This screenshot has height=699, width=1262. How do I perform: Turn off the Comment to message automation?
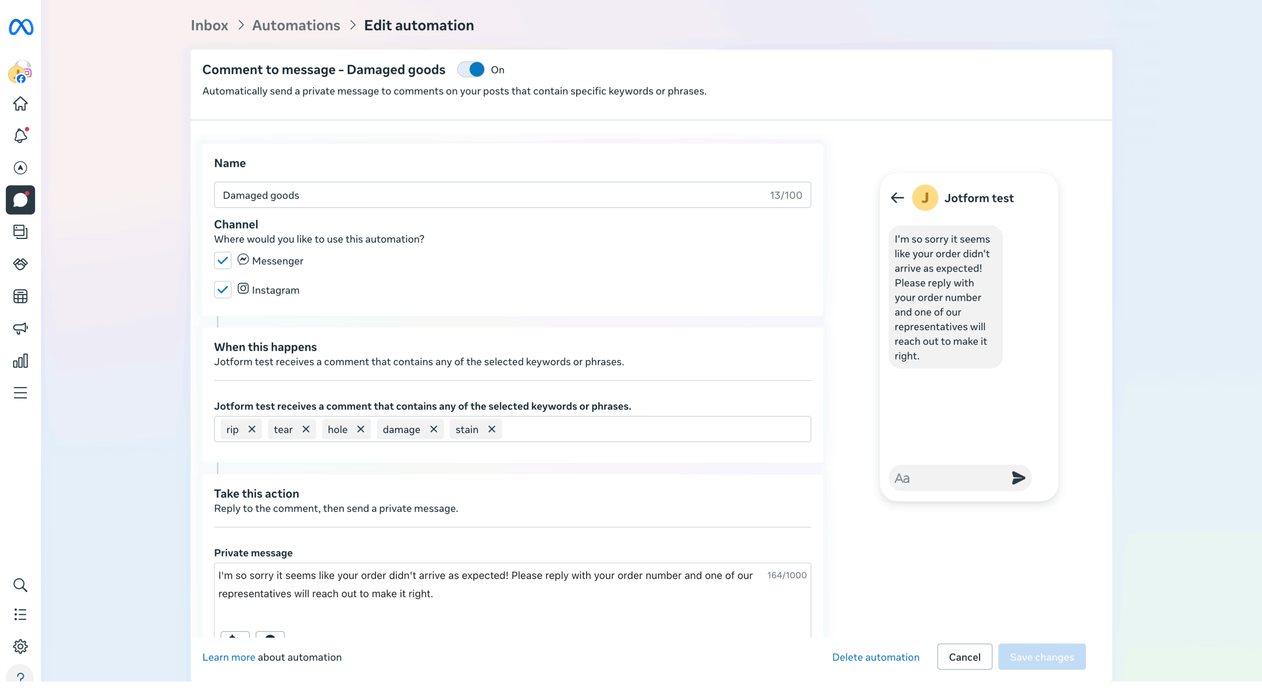471,69
